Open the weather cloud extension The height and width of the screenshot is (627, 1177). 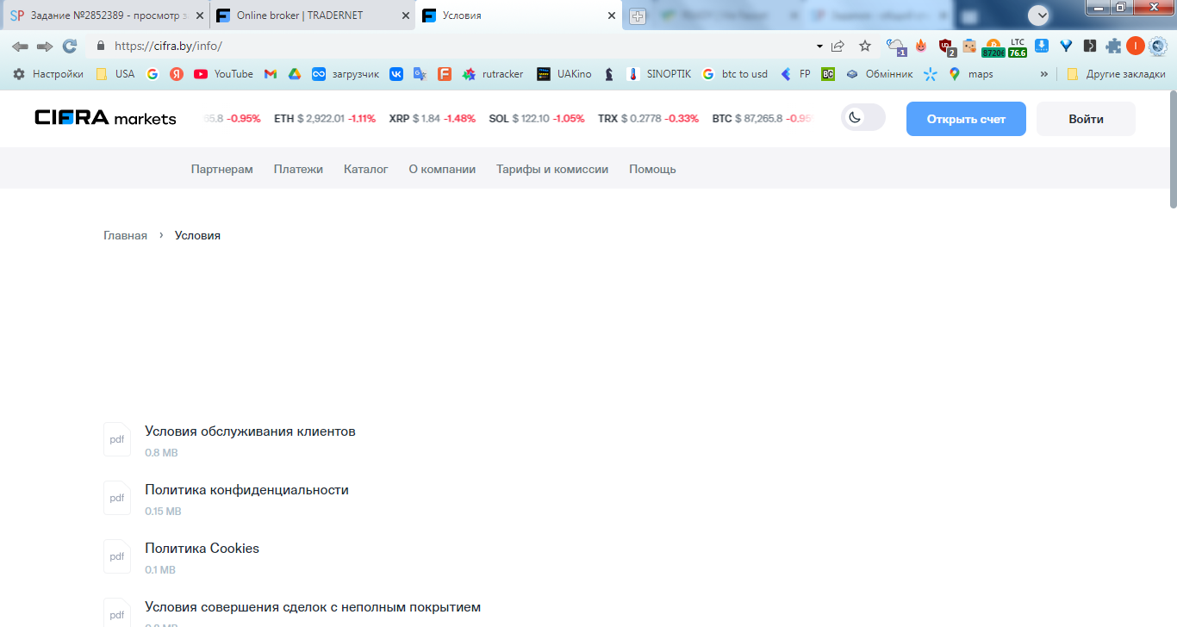(x=896, y=47)
